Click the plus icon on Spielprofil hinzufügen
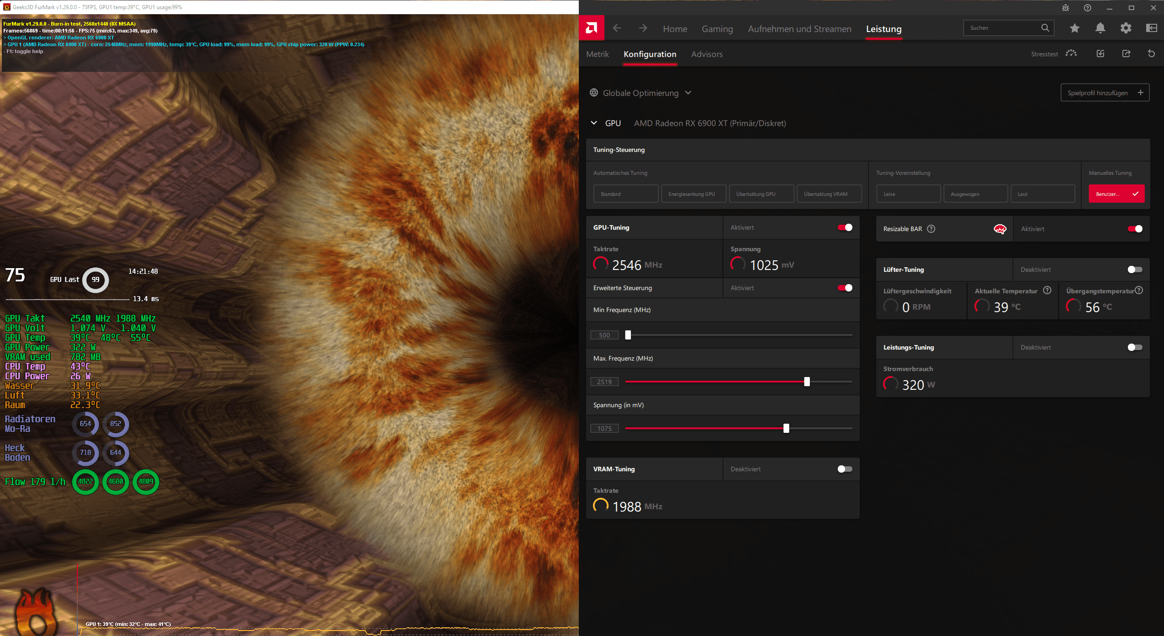1164x636 pixels. pos(1141,92)
